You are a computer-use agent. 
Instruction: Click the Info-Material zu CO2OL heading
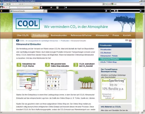(x=111, y=107)
